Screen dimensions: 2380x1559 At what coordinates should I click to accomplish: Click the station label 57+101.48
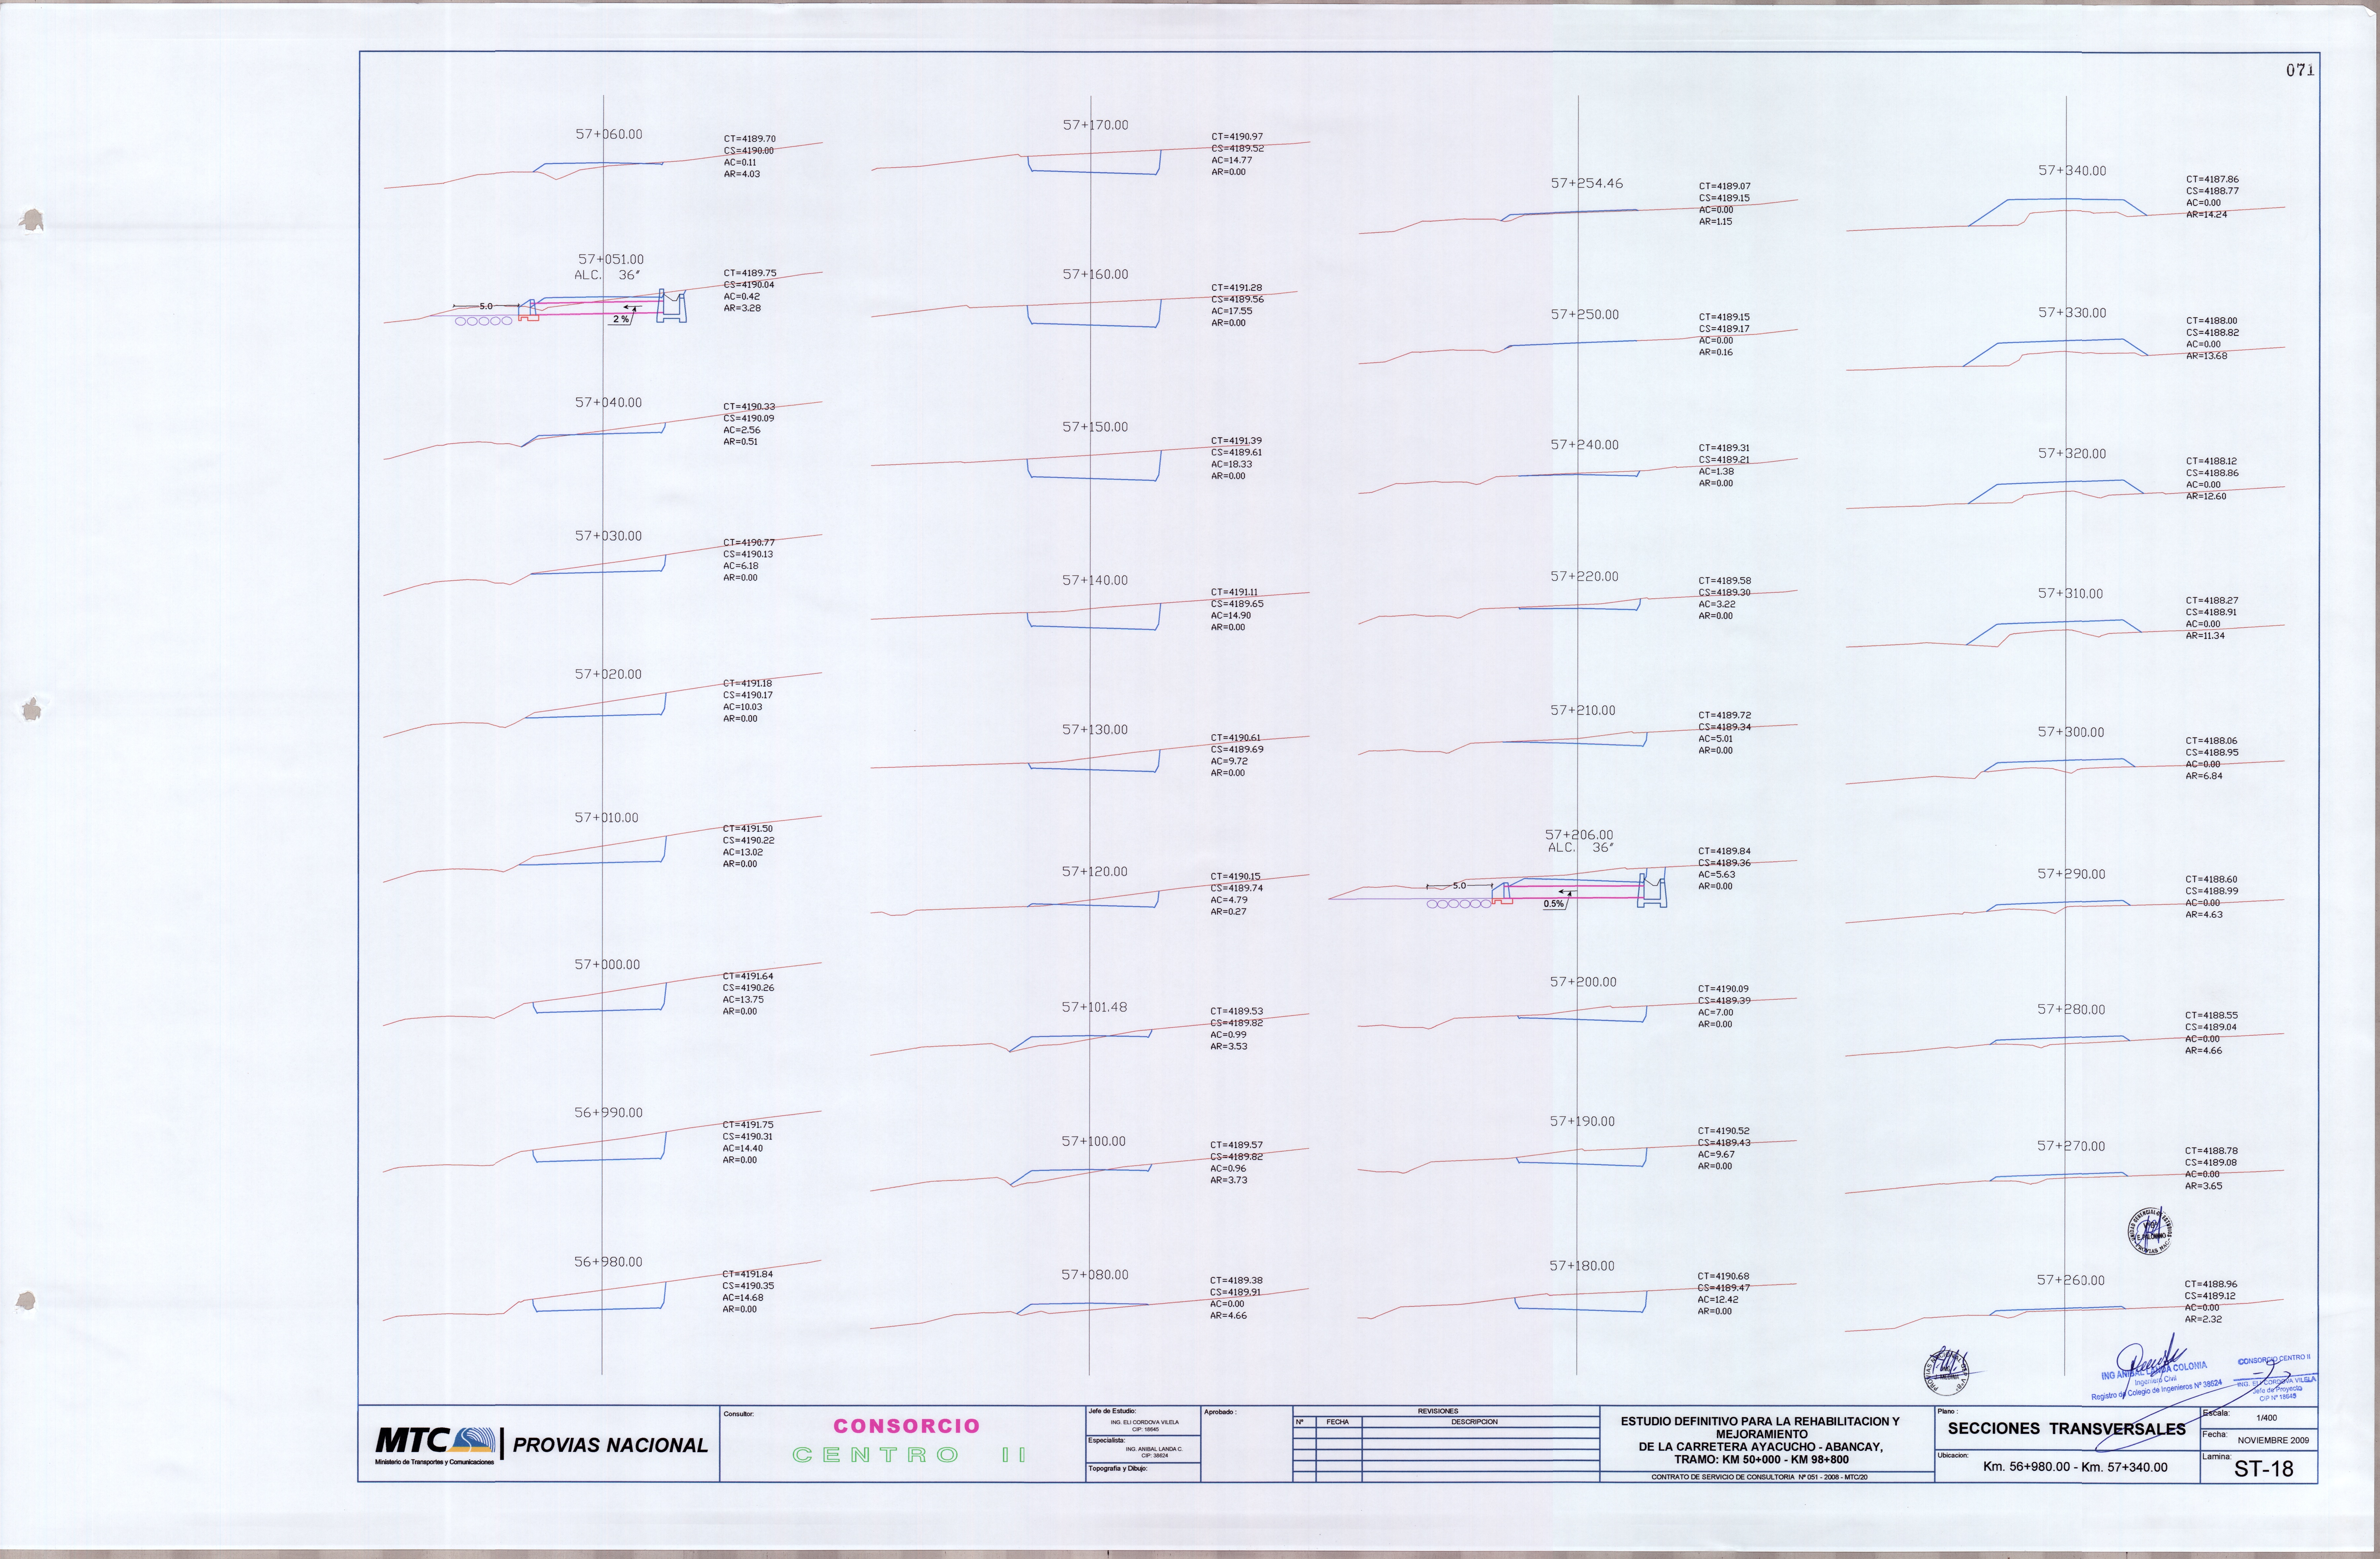1094,1007
